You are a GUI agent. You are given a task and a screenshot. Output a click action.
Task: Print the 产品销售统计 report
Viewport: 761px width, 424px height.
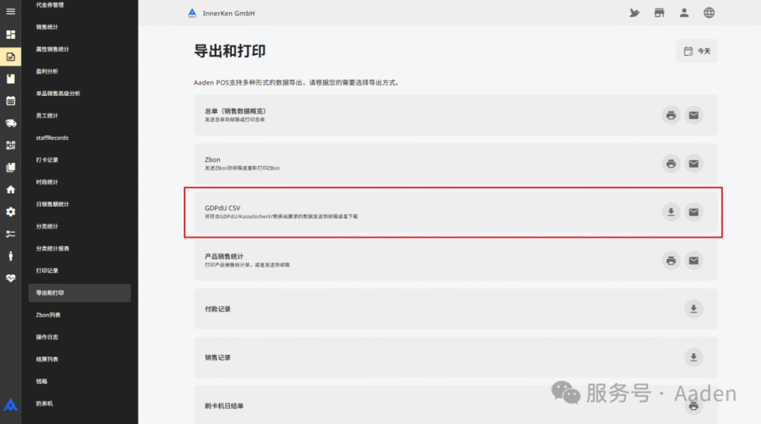(671, 260)
